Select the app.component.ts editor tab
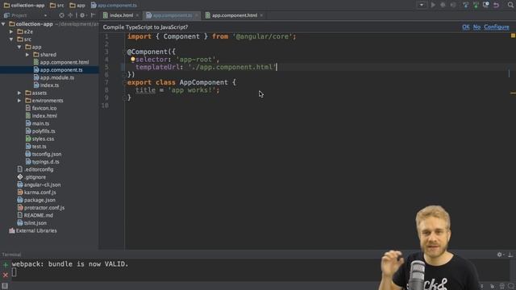Image resolution: width=516 pixels, height=290 pixels. pos(172,15)
